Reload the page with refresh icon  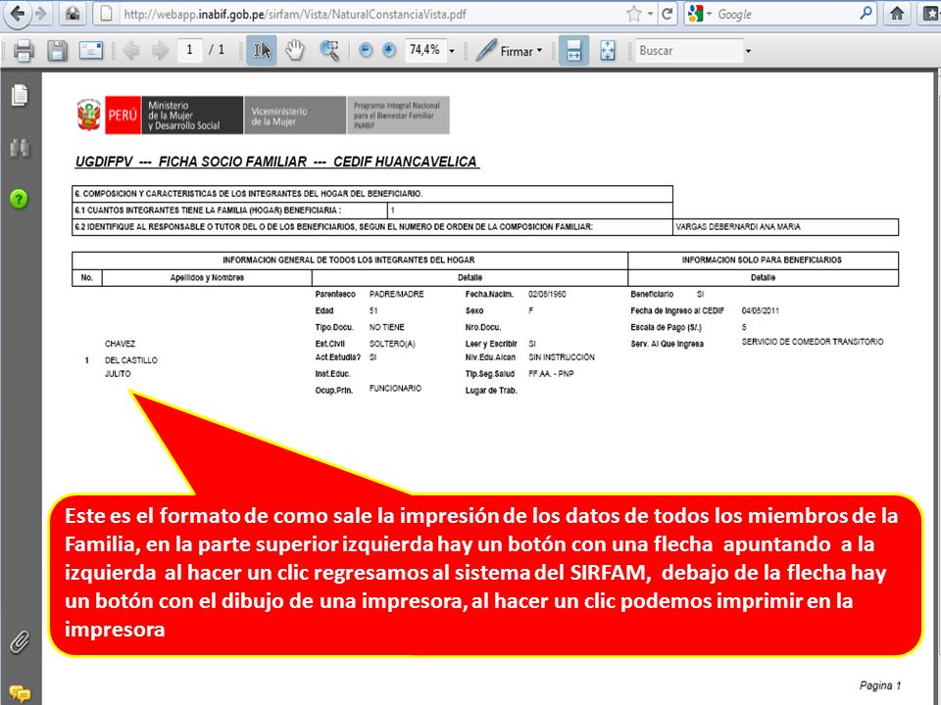(x=667, y=14)
